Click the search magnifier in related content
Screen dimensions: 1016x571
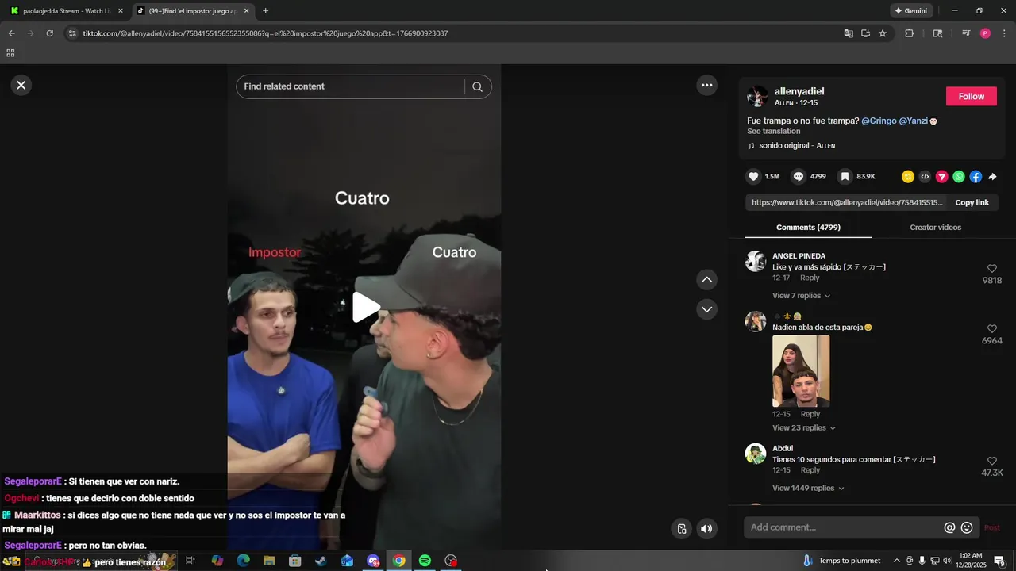pyautogui.click(x=477, y=86)
